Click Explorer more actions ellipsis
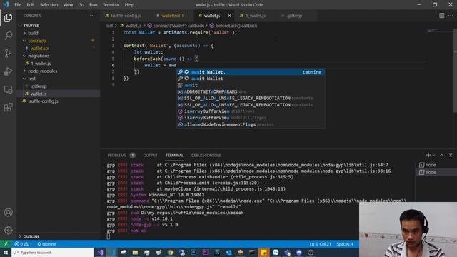Viewport: 457px width, 257px height. [x=92, y=16]
